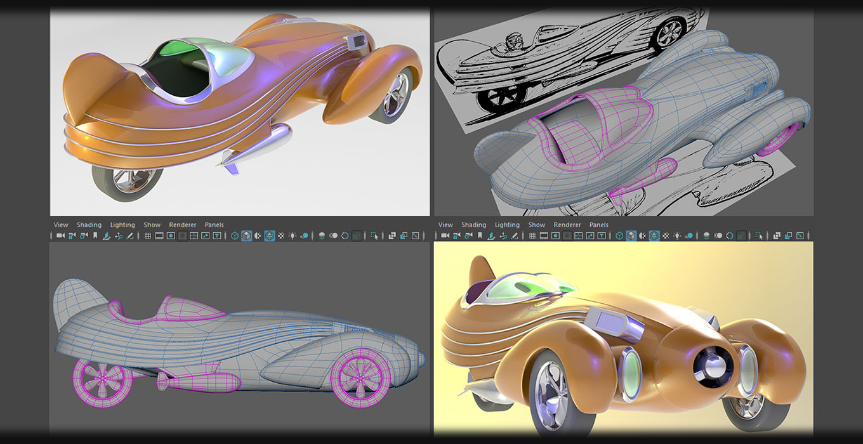This screenshot has height=444, width=863.
Task: Click Use All Lights bulb in right panel toolbar
Action: click(677, 235)
